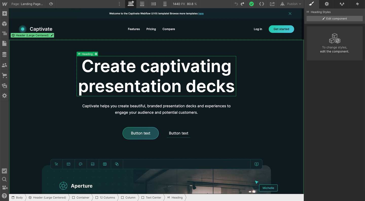Image resolution: width=365 pixels, height=201 pixels.
Task: Click the Edit component button
Action: (334, 18)
